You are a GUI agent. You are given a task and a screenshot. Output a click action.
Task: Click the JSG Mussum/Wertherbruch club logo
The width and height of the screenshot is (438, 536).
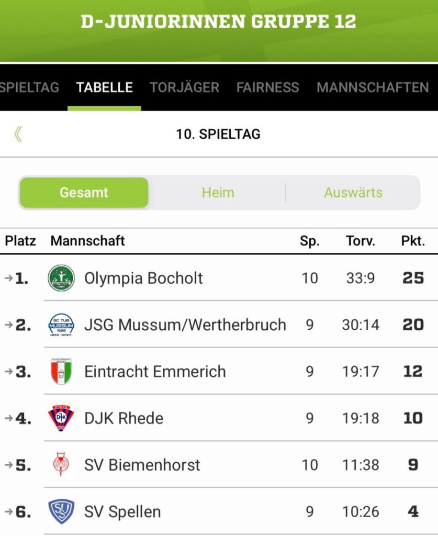point(61,325)
